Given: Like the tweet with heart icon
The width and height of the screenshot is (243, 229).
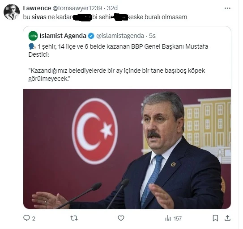Looking at the screenshot, I should click(121, 218).
